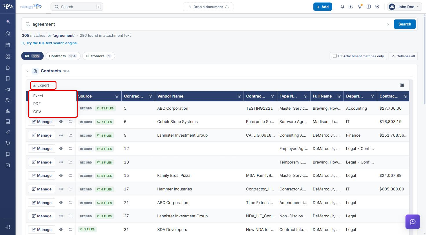This screenshot has height=235, width=426.
Task: Click Collapse all button
Action: [403, 56]
